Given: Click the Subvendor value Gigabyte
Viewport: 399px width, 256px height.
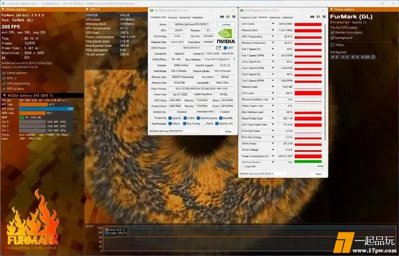Looking at the screenshot, I should pos(180,54).
